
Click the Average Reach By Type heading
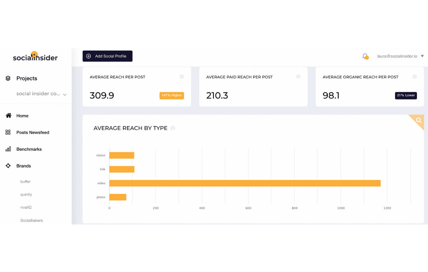point(130,128)
